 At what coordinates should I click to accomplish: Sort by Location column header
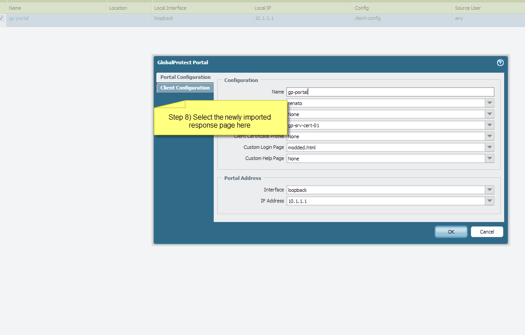(129, 8)
